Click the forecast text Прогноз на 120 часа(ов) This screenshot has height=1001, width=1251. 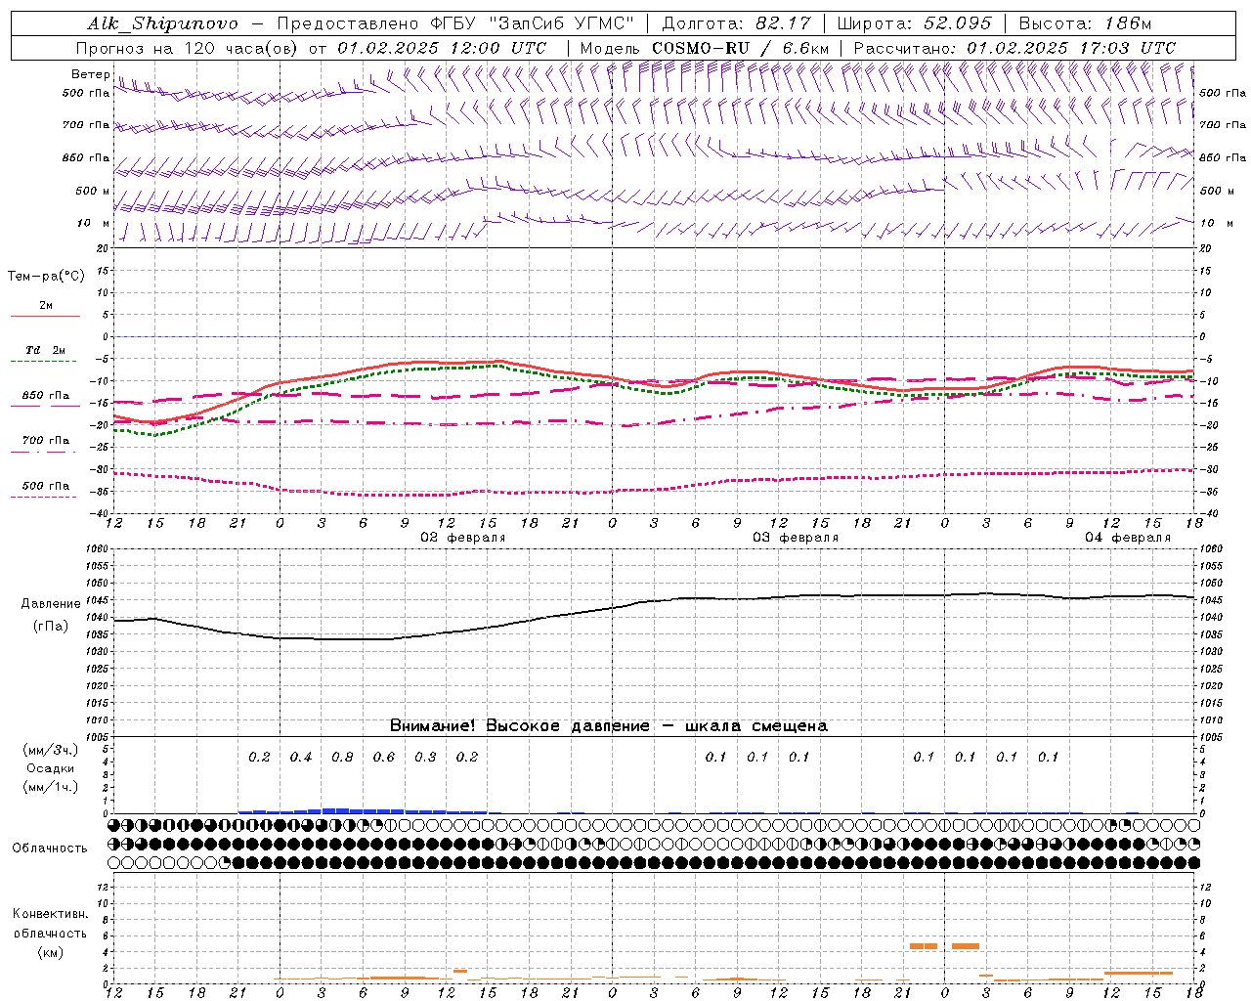coord(188,48)
